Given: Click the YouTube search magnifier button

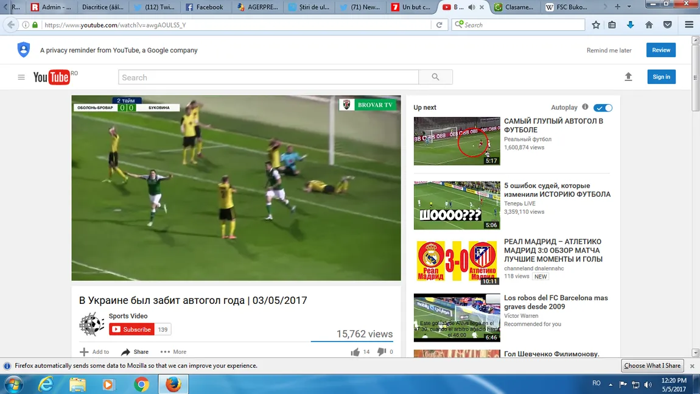Looking at the screenshot, I should tap(435, 77).
